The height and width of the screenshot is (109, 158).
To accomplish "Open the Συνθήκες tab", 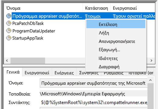I will click(89, 73).
